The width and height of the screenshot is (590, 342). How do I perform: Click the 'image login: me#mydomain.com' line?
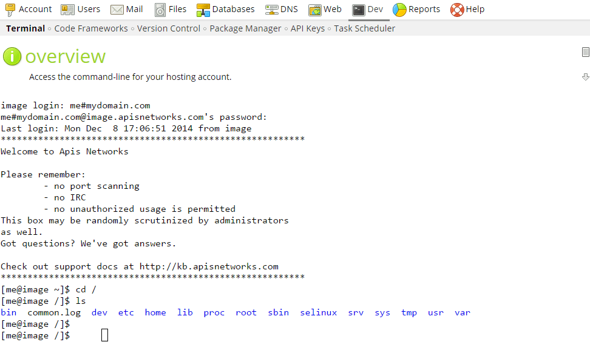point(75,105)
